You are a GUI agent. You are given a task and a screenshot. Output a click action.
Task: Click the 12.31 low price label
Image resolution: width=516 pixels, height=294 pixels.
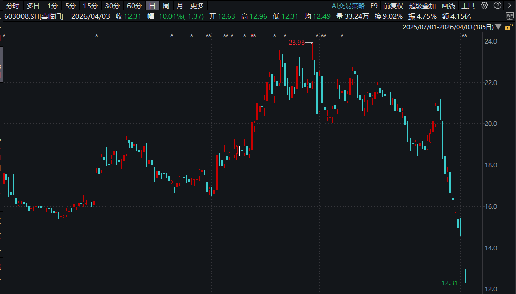pos(449,282)
